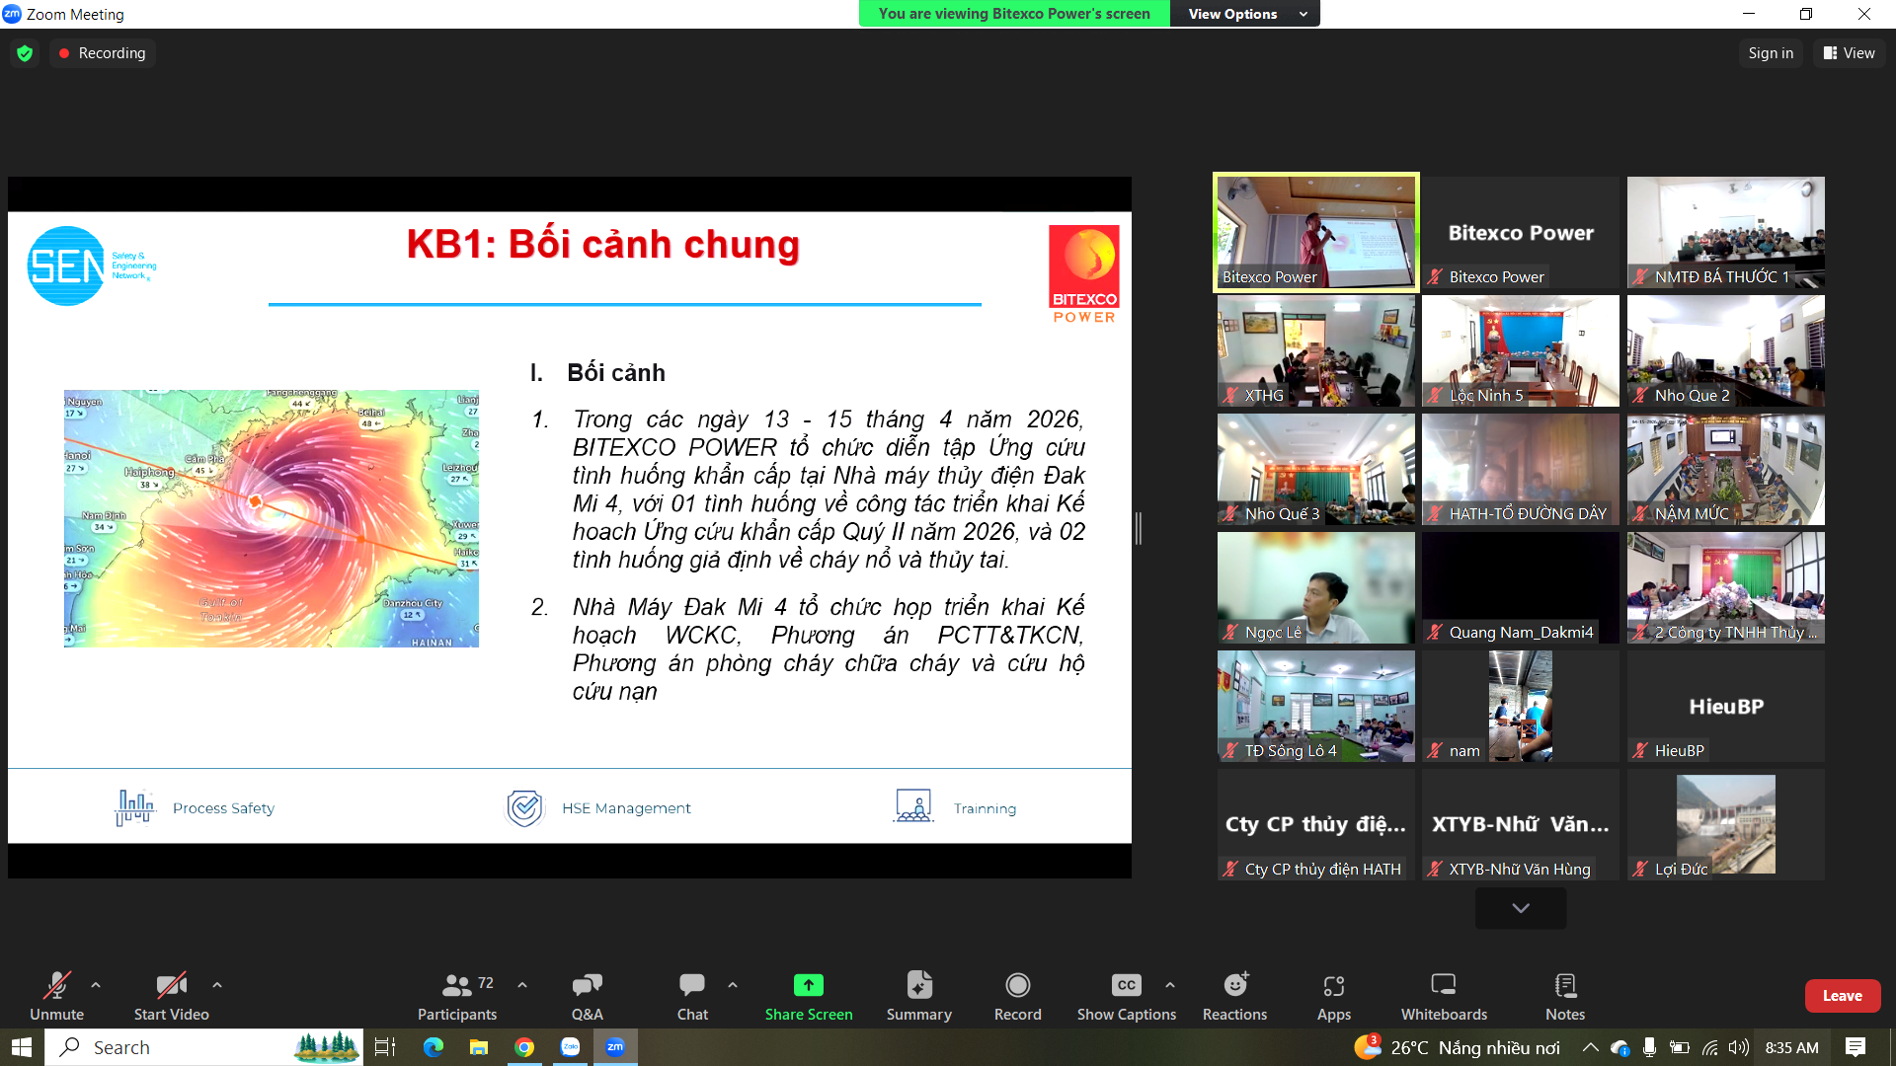The height and width of the screenshot is (1066, 1896).
Task: Click the green encryption shield icon
Action: 25,53
